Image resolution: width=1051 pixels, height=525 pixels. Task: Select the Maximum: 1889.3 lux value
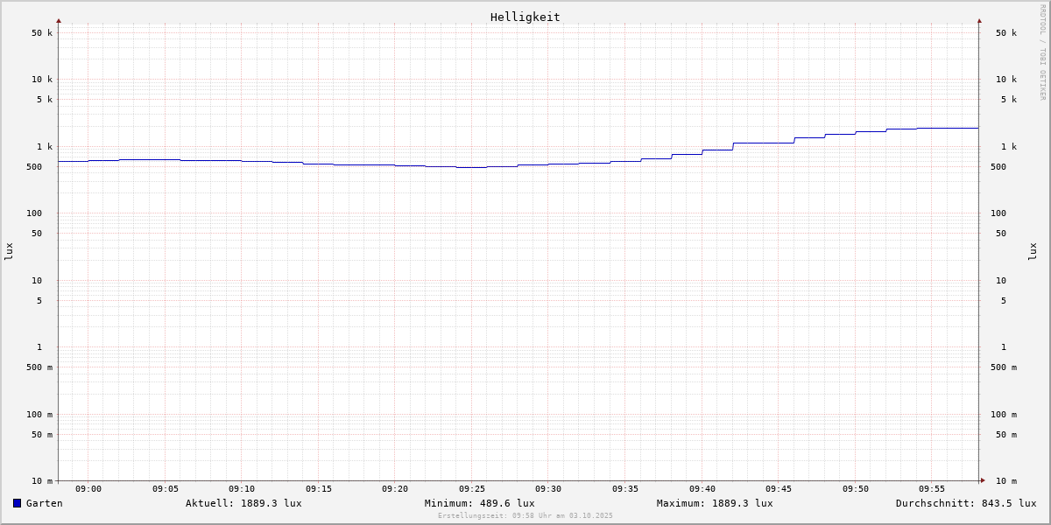[x=715, y=503]
